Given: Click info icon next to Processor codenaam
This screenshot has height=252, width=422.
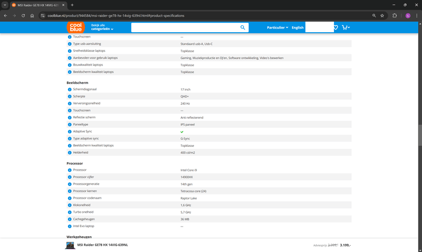Looking at the screenshot, I should point(70,198).
